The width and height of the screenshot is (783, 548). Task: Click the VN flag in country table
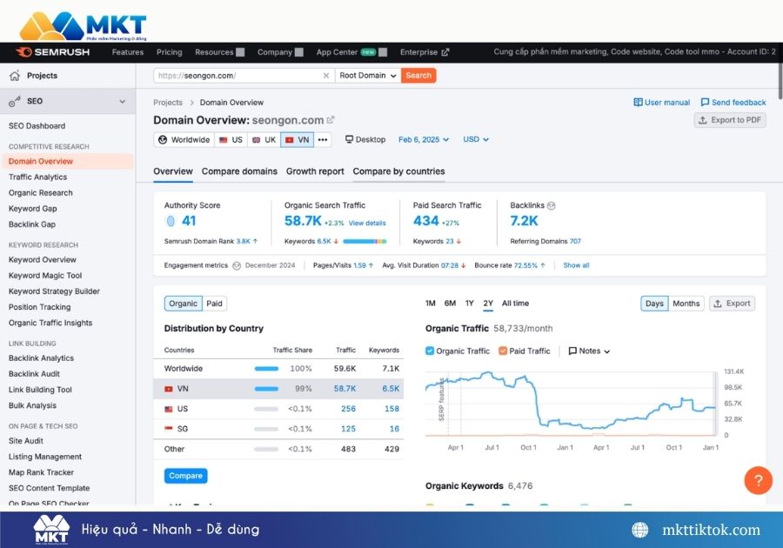tap(169, 389)
